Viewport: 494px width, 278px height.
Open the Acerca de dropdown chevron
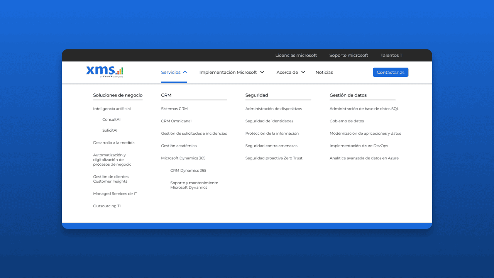303,72
